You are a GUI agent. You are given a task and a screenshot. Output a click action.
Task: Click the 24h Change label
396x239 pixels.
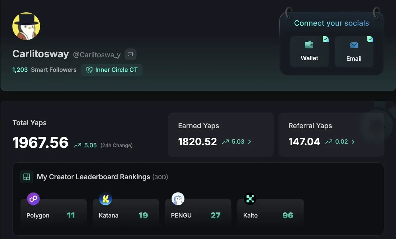pos(116,145)
